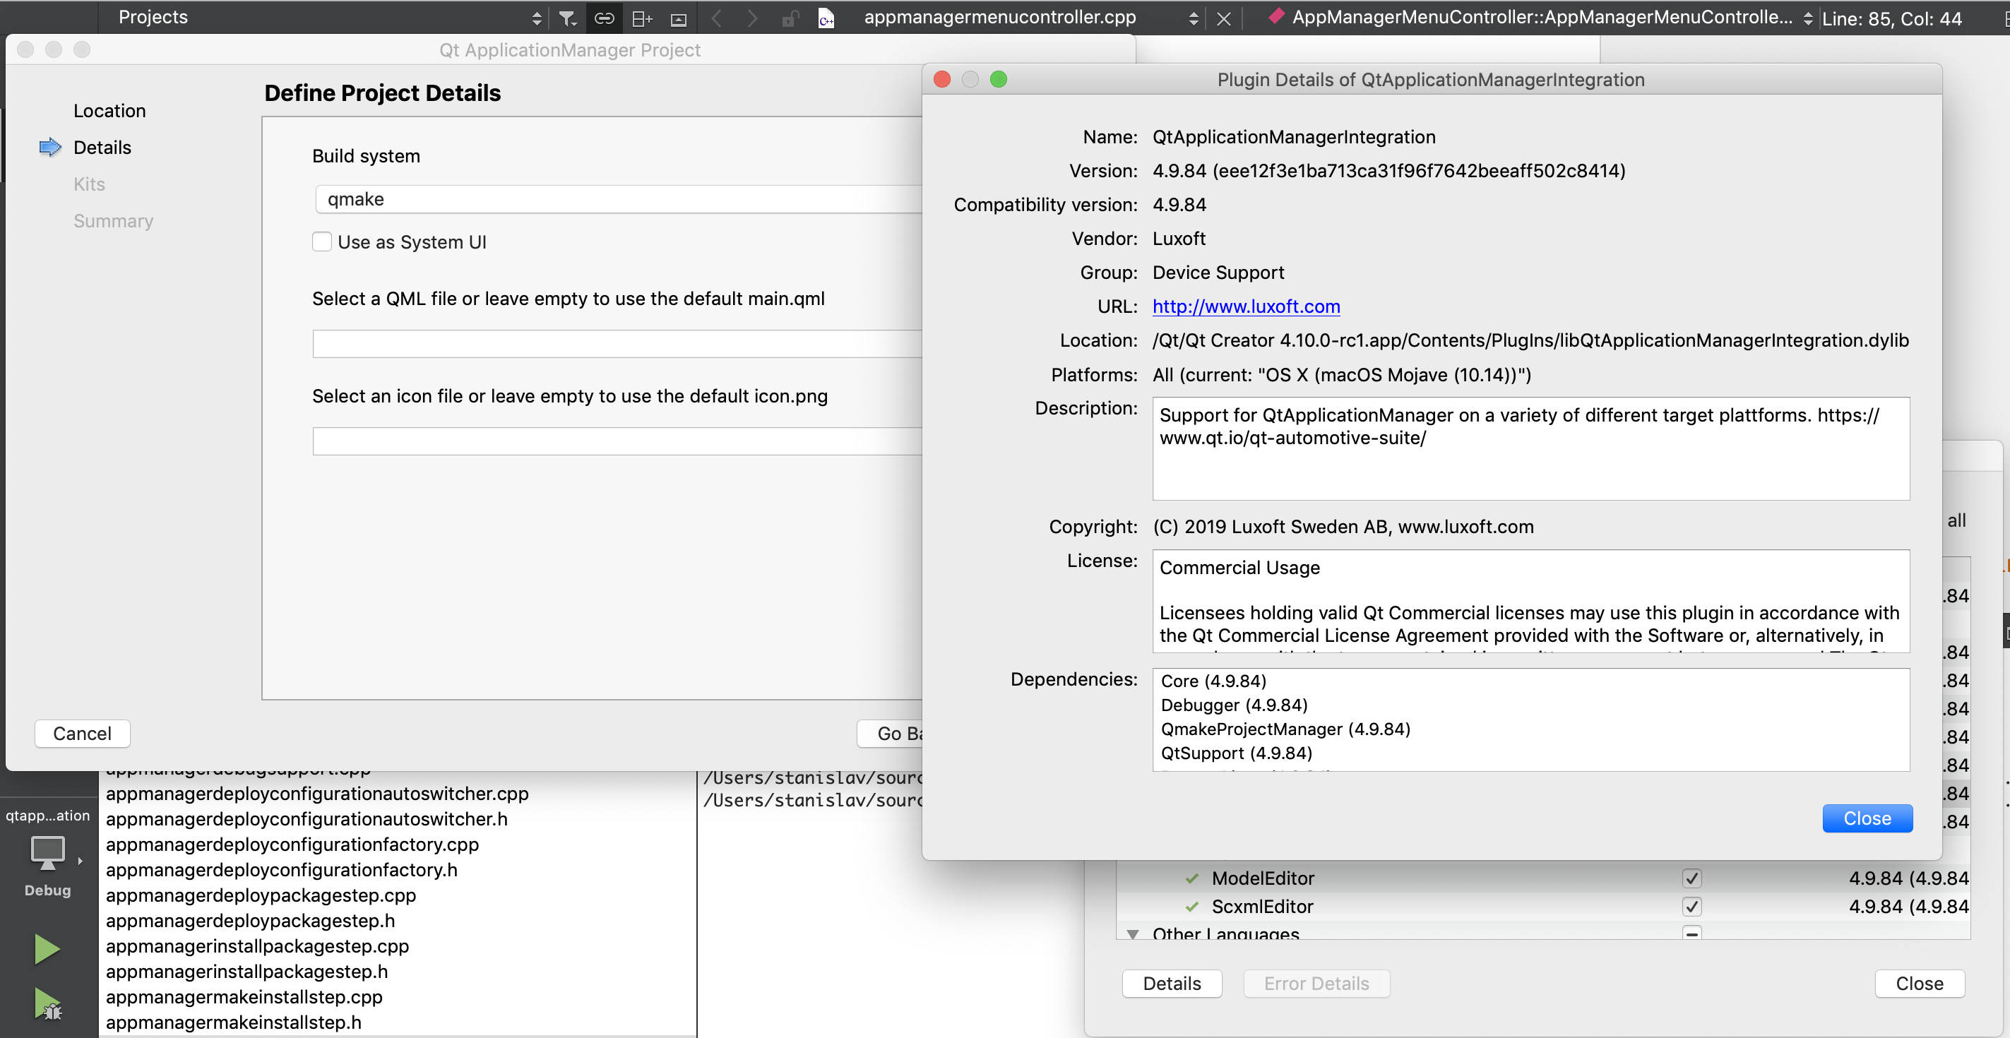Click the C++ file type icon
Viewport: 2010px width, 1038px height.
tap(826, 18)
